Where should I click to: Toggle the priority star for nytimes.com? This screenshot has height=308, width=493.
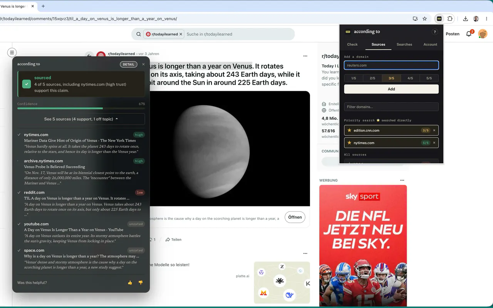[349, 143]
